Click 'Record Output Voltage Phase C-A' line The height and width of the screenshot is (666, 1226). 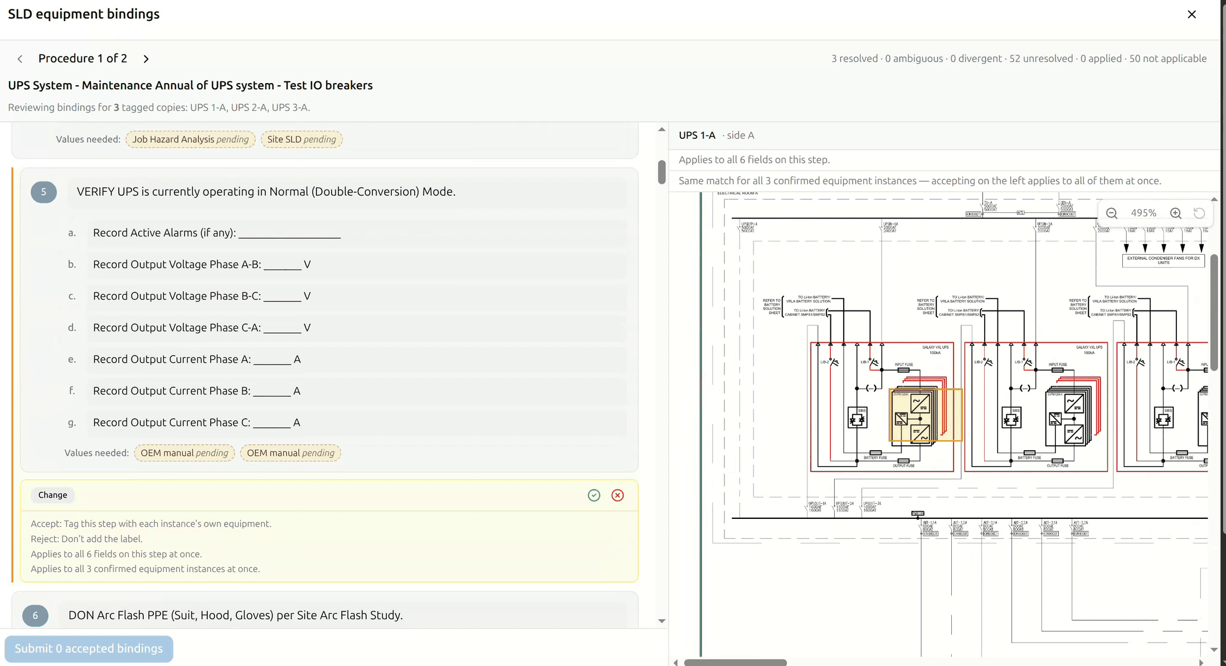pos(357,328)
